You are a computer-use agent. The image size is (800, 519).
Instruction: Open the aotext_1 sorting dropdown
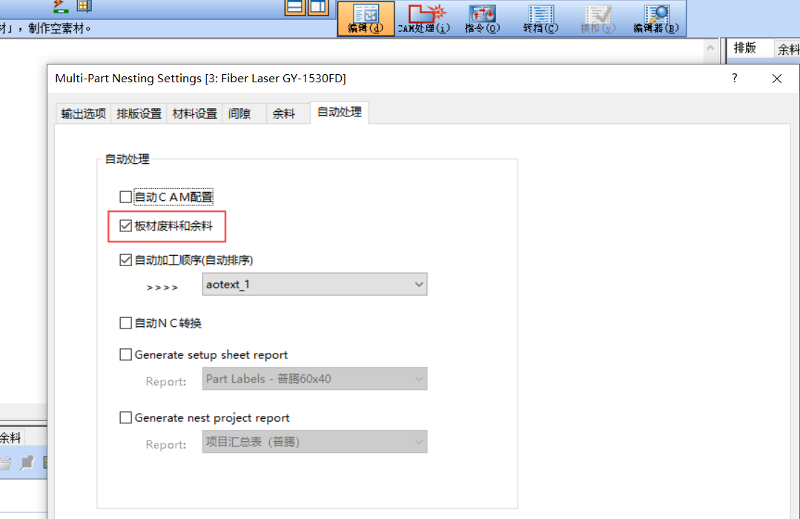click(x=315, y=284)
